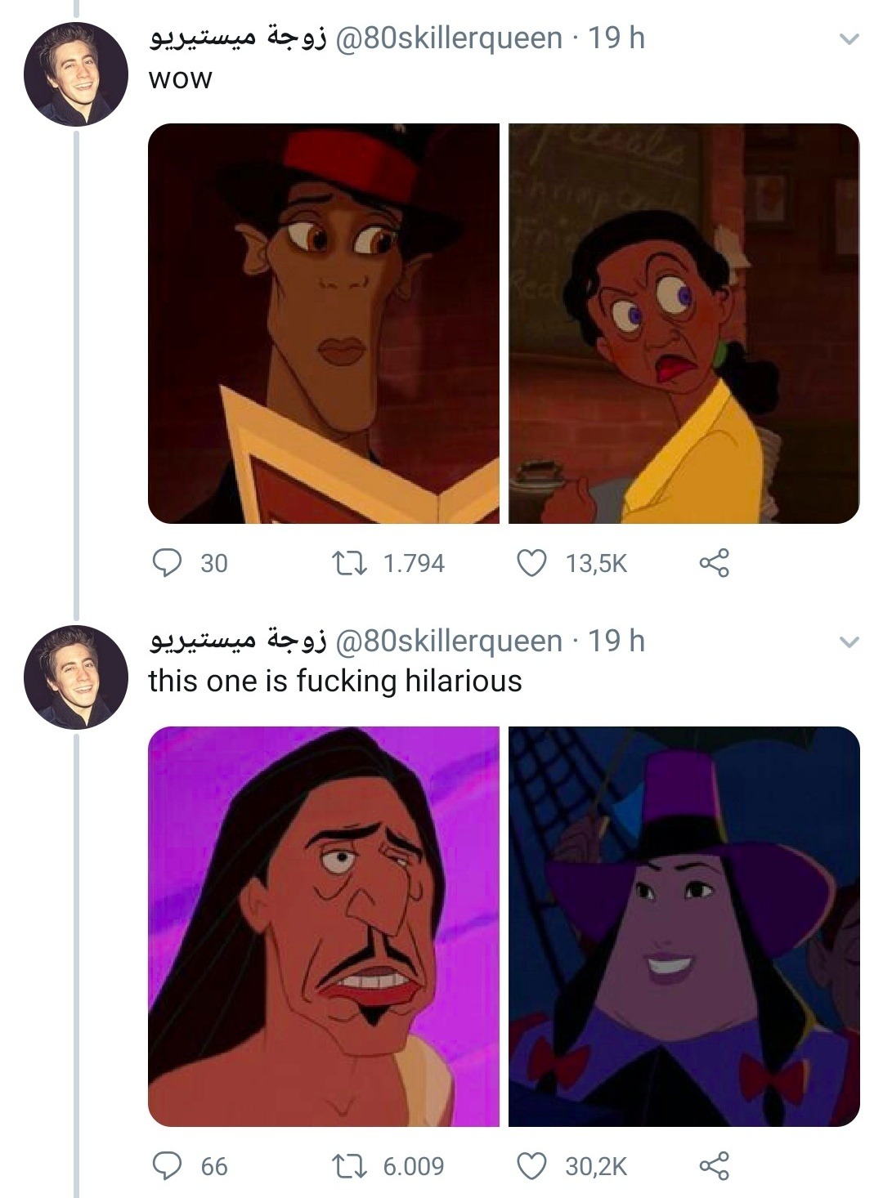View the purple hat character image
Screen dimensions: 883x1198
pyautogui.click(x=684, y=926)
